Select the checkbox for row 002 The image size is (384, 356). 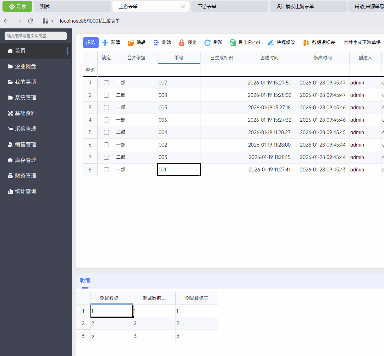coord(106,145)
